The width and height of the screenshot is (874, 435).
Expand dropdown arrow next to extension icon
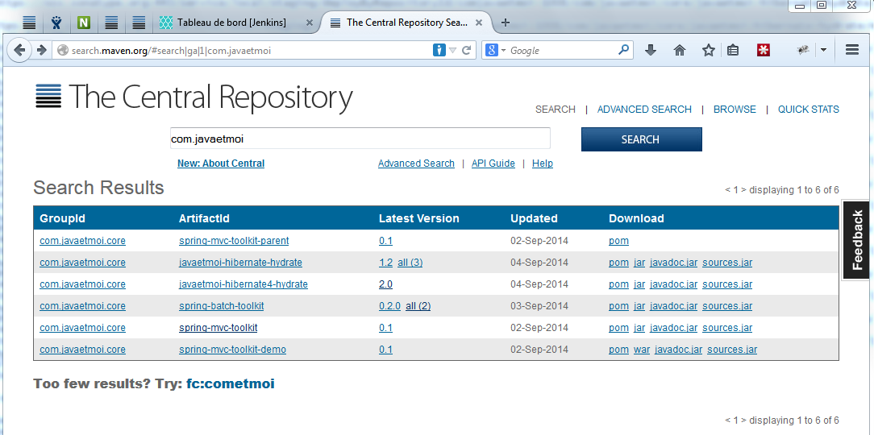(823, 50)
